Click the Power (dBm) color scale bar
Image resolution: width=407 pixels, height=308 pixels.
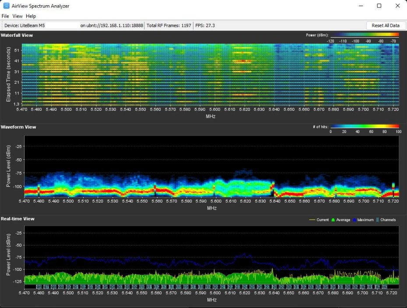364,35
